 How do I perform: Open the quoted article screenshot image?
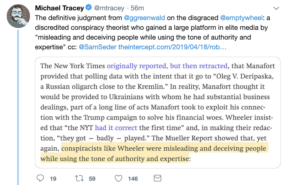point(158,113)
